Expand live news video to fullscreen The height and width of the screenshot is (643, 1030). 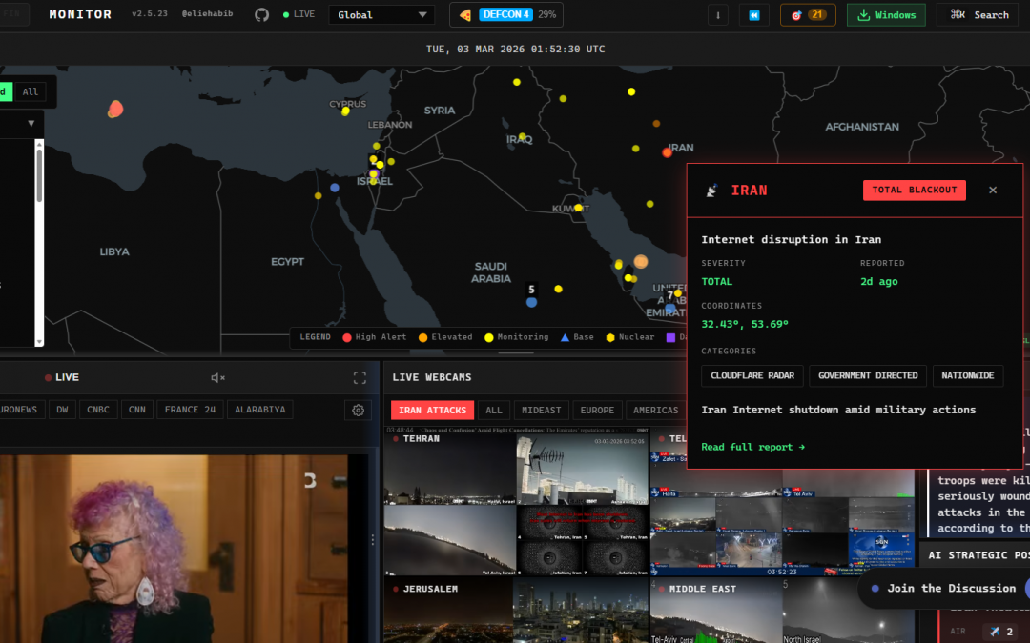(360, 378)
